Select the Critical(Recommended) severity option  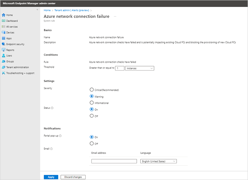coord(92,90)
